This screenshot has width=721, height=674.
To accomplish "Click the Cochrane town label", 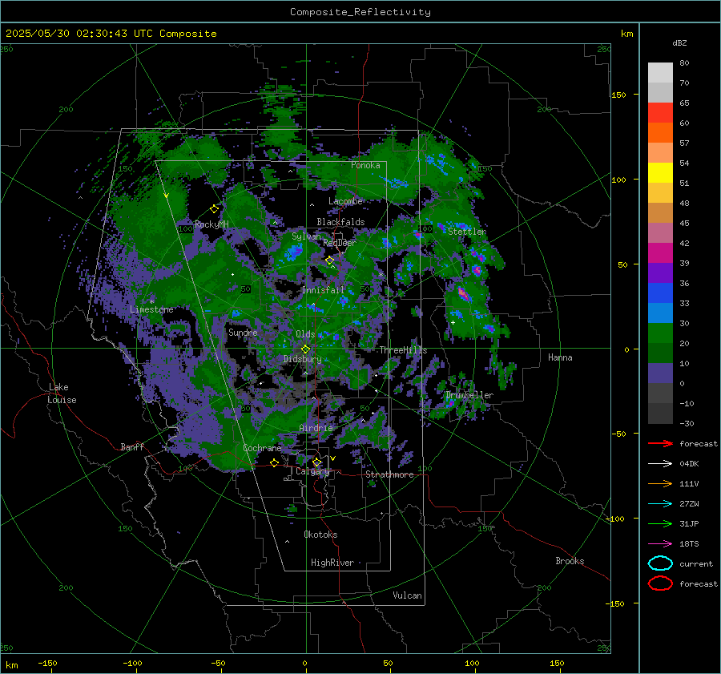I will (262, 448).
